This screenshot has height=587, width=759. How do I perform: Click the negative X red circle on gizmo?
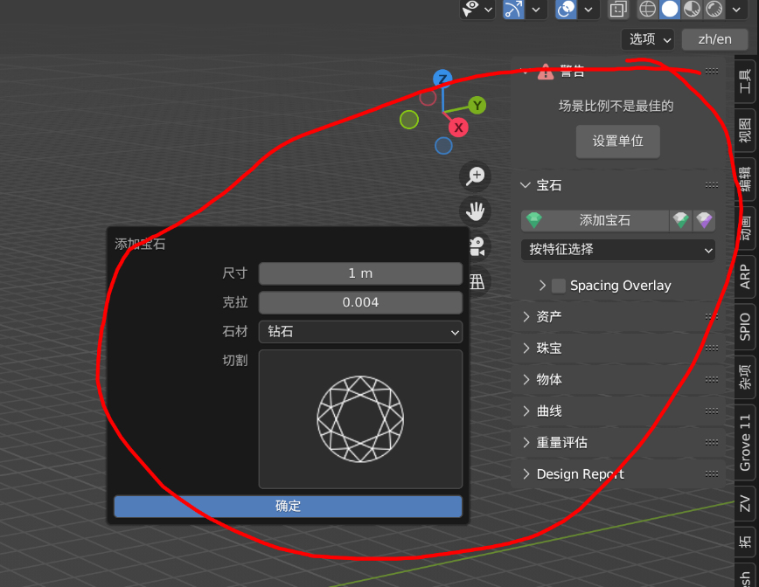point(428,98)
